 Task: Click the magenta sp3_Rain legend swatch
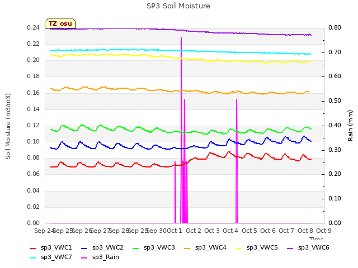pyautogui.click(x=84, y=258)
